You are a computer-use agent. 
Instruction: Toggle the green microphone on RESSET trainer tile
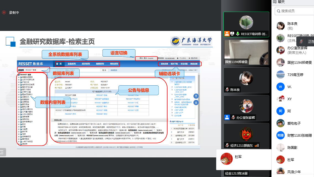click(237, 34)
